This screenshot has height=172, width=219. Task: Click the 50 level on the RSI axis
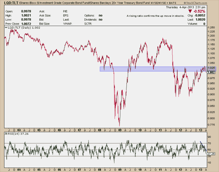(209, 150)
